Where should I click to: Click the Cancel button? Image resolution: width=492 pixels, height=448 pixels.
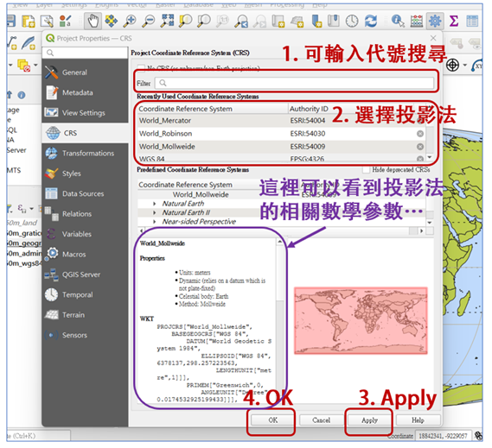(x=322, y=420)
